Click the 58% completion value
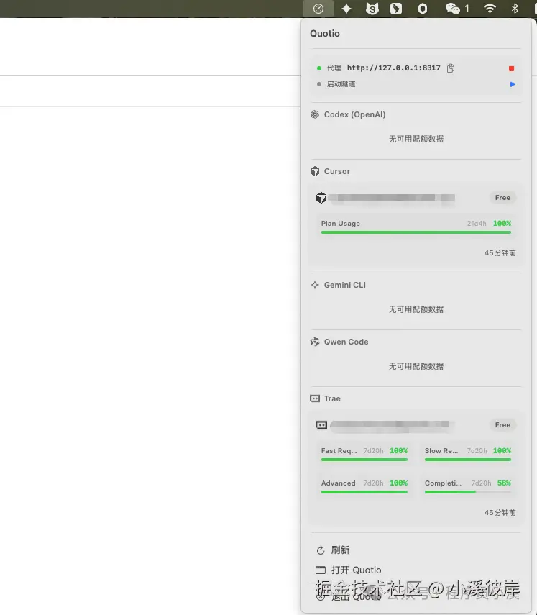This screenshot has height=615, width=537. pos(504,483)
